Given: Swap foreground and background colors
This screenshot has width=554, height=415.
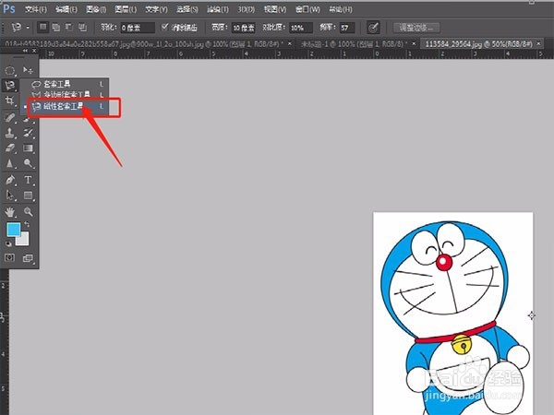Looking at the screenshot, I should click(27, 224).
